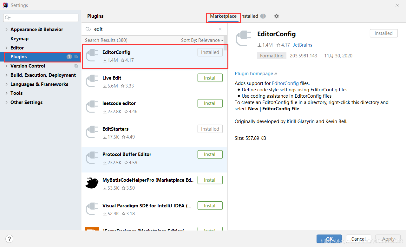The image size is (406, 247).
Task: Click the count badge beside the Installed tab
Action: (263, 16)
